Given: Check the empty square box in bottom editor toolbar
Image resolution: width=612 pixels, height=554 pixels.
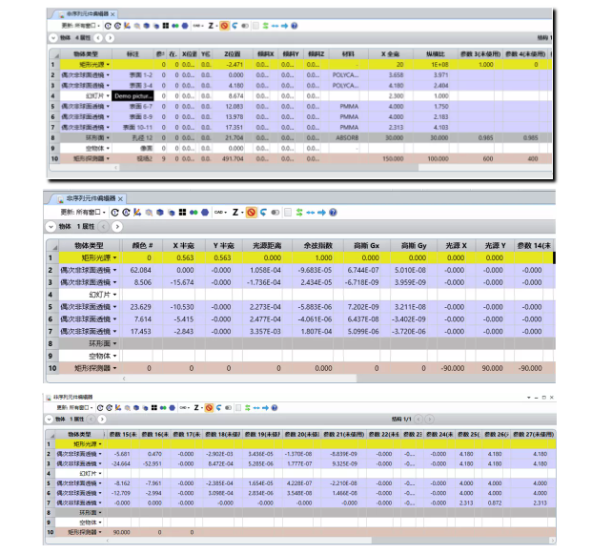Looking at the screenshot, I should click(x=238, y=408).
